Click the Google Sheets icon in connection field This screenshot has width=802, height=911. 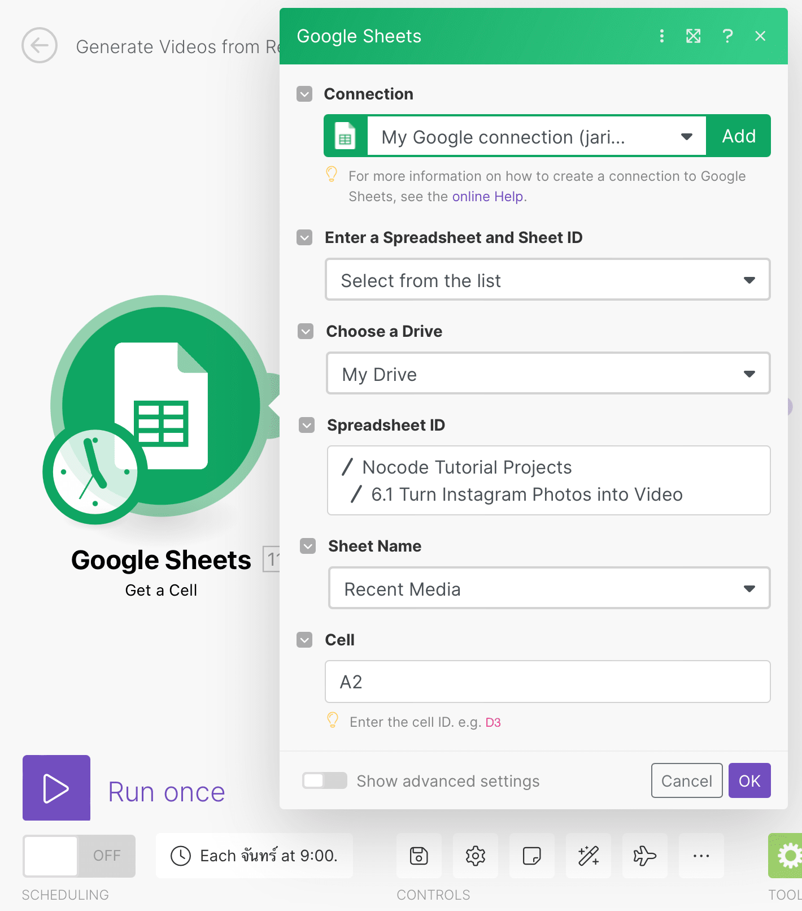[345, 136]
